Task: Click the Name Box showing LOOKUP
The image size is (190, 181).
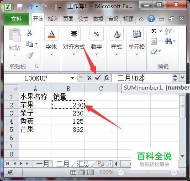Action: tap(36, 78)
